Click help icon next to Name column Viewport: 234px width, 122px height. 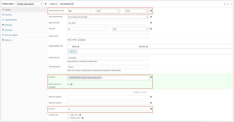click(x=78, y=47)
